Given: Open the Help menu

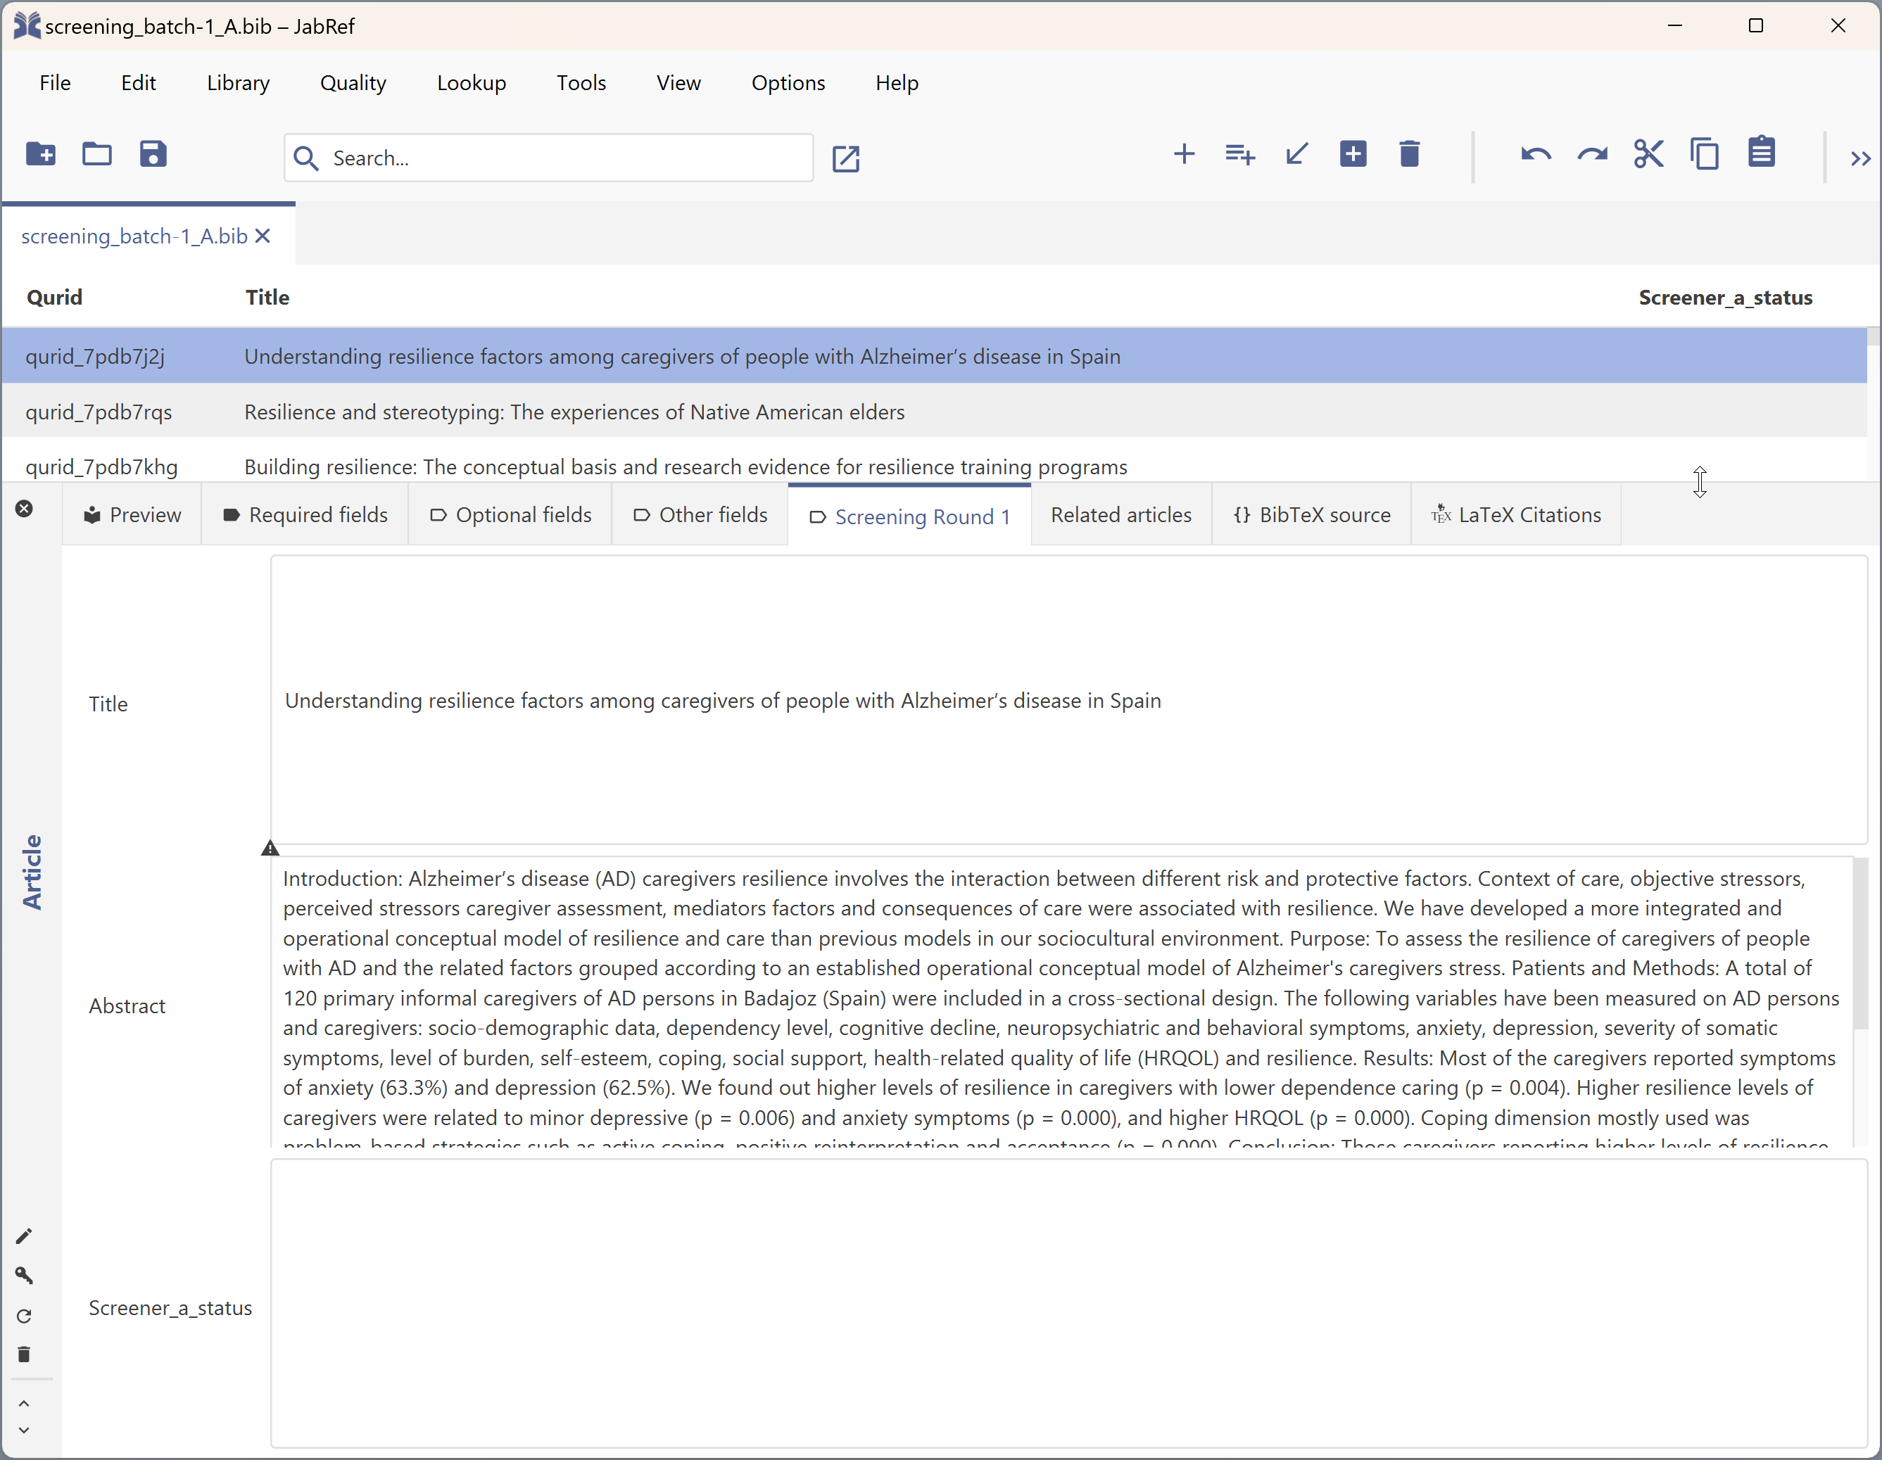Looking at the screenshot, I should tap(897, 83).
